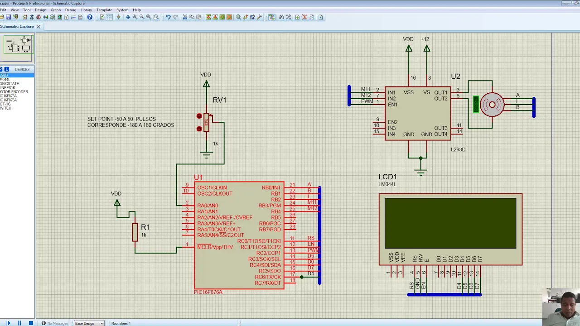Open the Packaging Tool icon

coord(252,17)
